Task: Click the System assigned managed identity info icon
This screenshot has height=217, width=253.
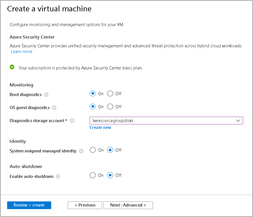Action: [81, 151]
